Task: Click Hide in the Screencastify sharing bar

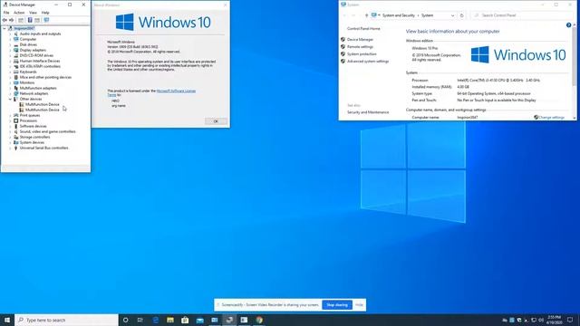Action: (359, 305)
